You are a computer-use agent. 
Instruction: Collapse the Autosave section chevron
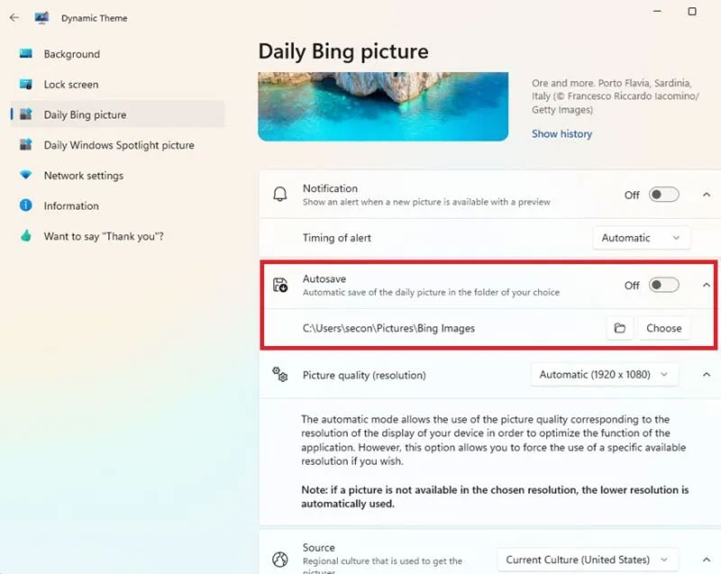707,284
